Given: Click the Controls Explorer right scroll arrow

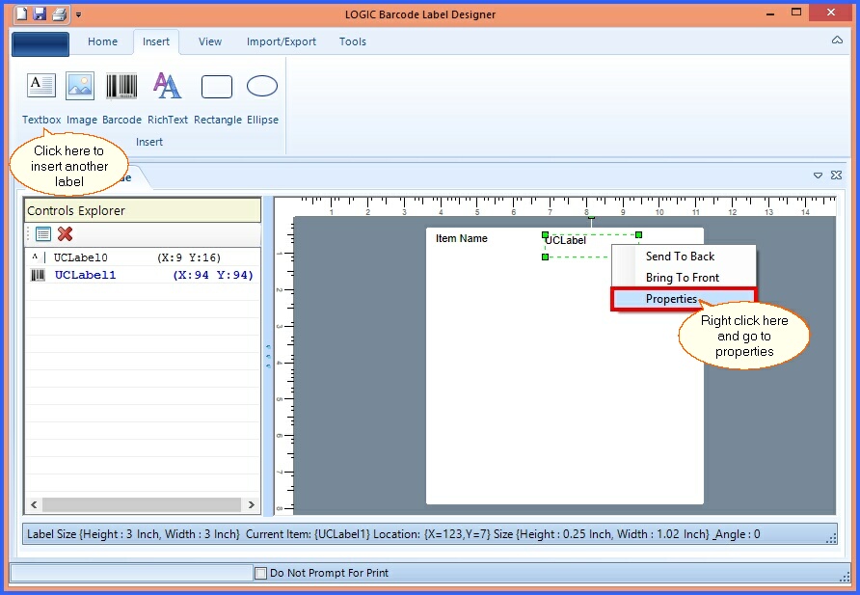Looking at the screenshot, I should tap(252, 504).
